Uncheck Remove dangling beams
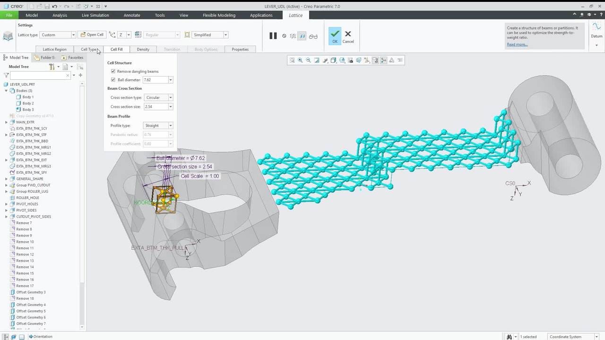 point(113,71)
